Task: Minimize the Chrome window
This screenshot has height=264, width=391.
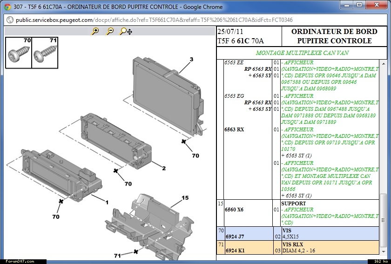Action: click(x=347, y=5)
